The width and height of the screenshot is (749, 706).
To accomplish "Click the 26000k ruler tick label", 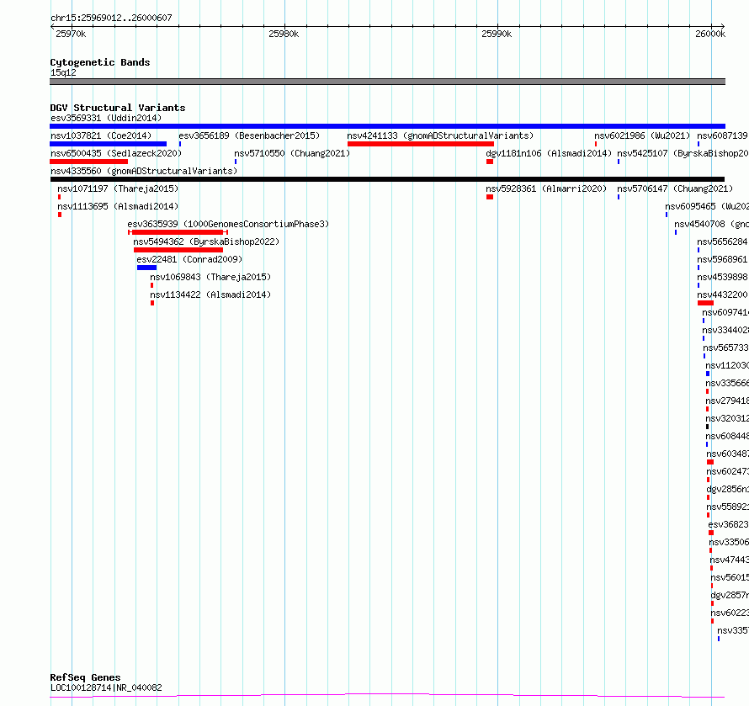I will (x=710, y=34).
